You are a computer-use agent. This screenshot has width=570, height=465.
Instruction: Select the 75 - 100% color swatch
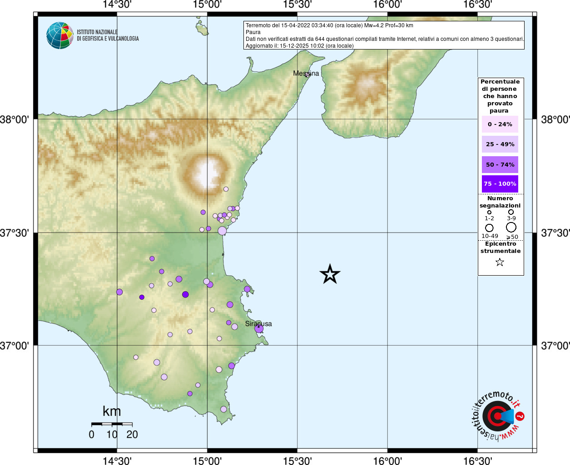pyautogui.click(x=500, y=184)
